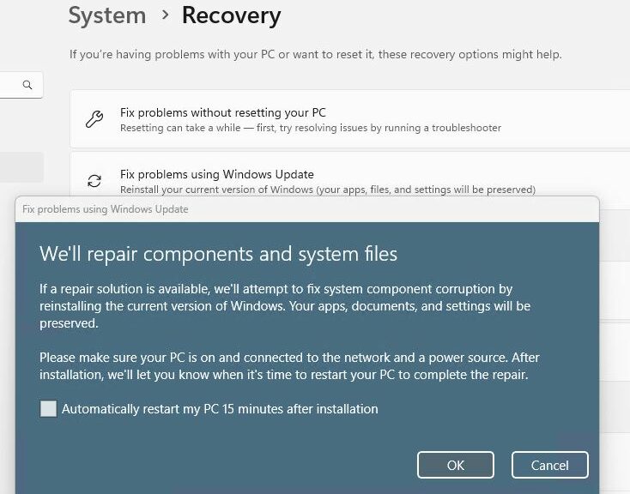Click the 'Automatically restart my PC' label text
Image resolution: width=630 pixels, height=494 pixels.
click(x=220, y=409)
